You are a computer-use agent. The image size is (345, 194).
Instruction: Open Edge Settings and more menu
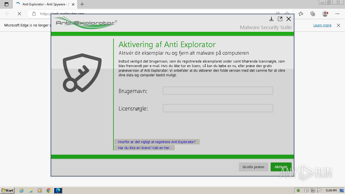pos(337,14)
